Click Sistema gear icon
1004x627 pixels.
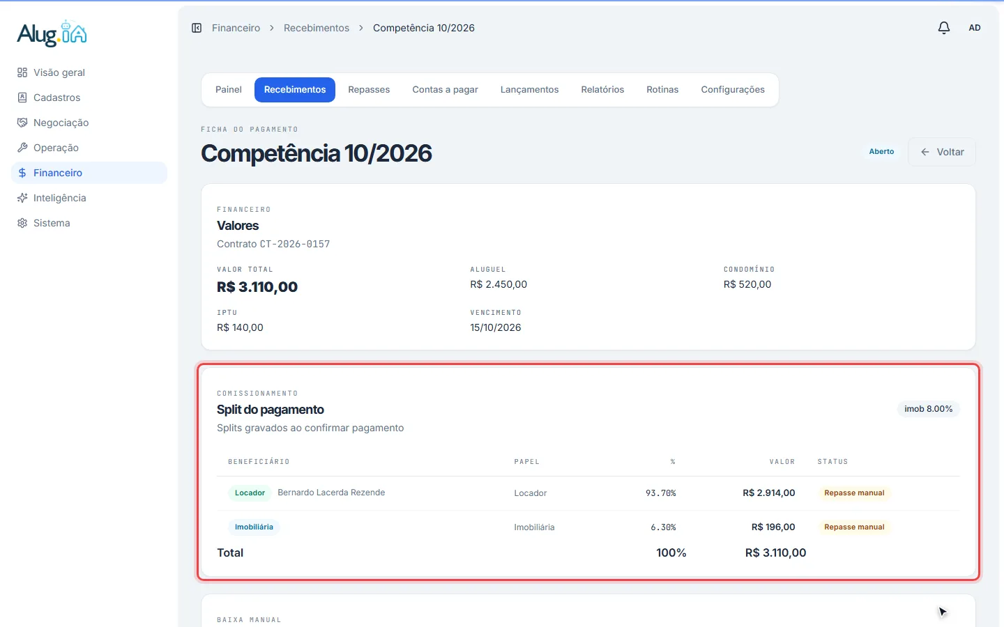22,223
